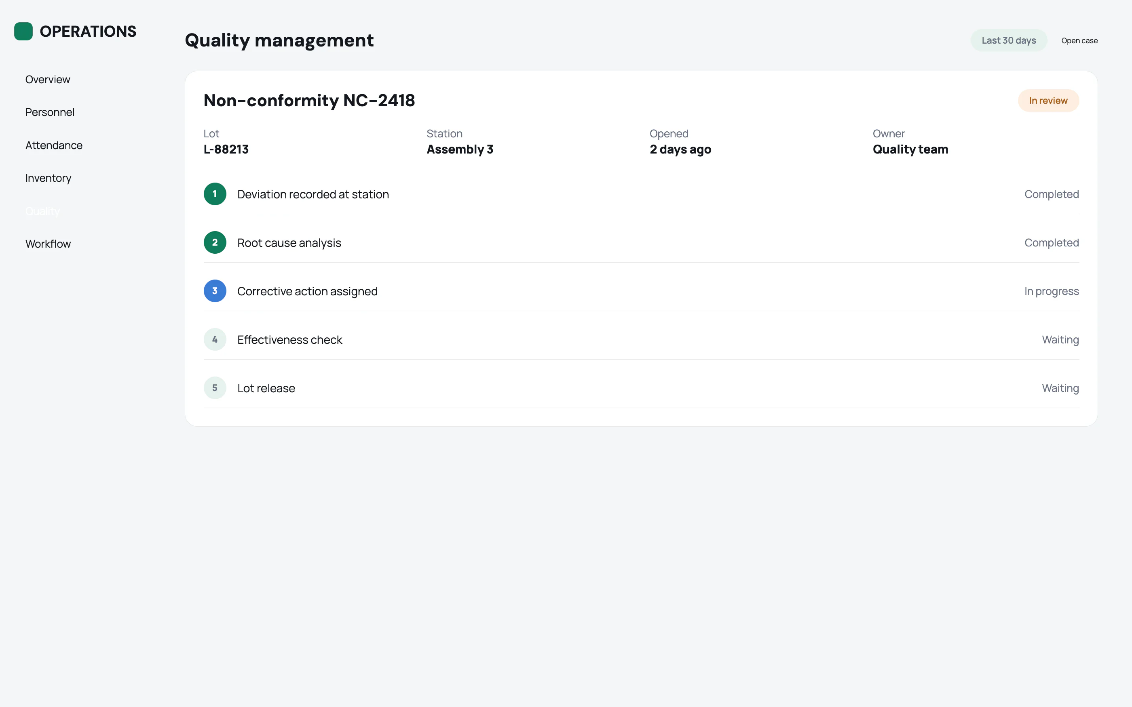Click Waiting status of Lot release row
This screenshot has height=707, width=1132.
tap(1060, 389)
